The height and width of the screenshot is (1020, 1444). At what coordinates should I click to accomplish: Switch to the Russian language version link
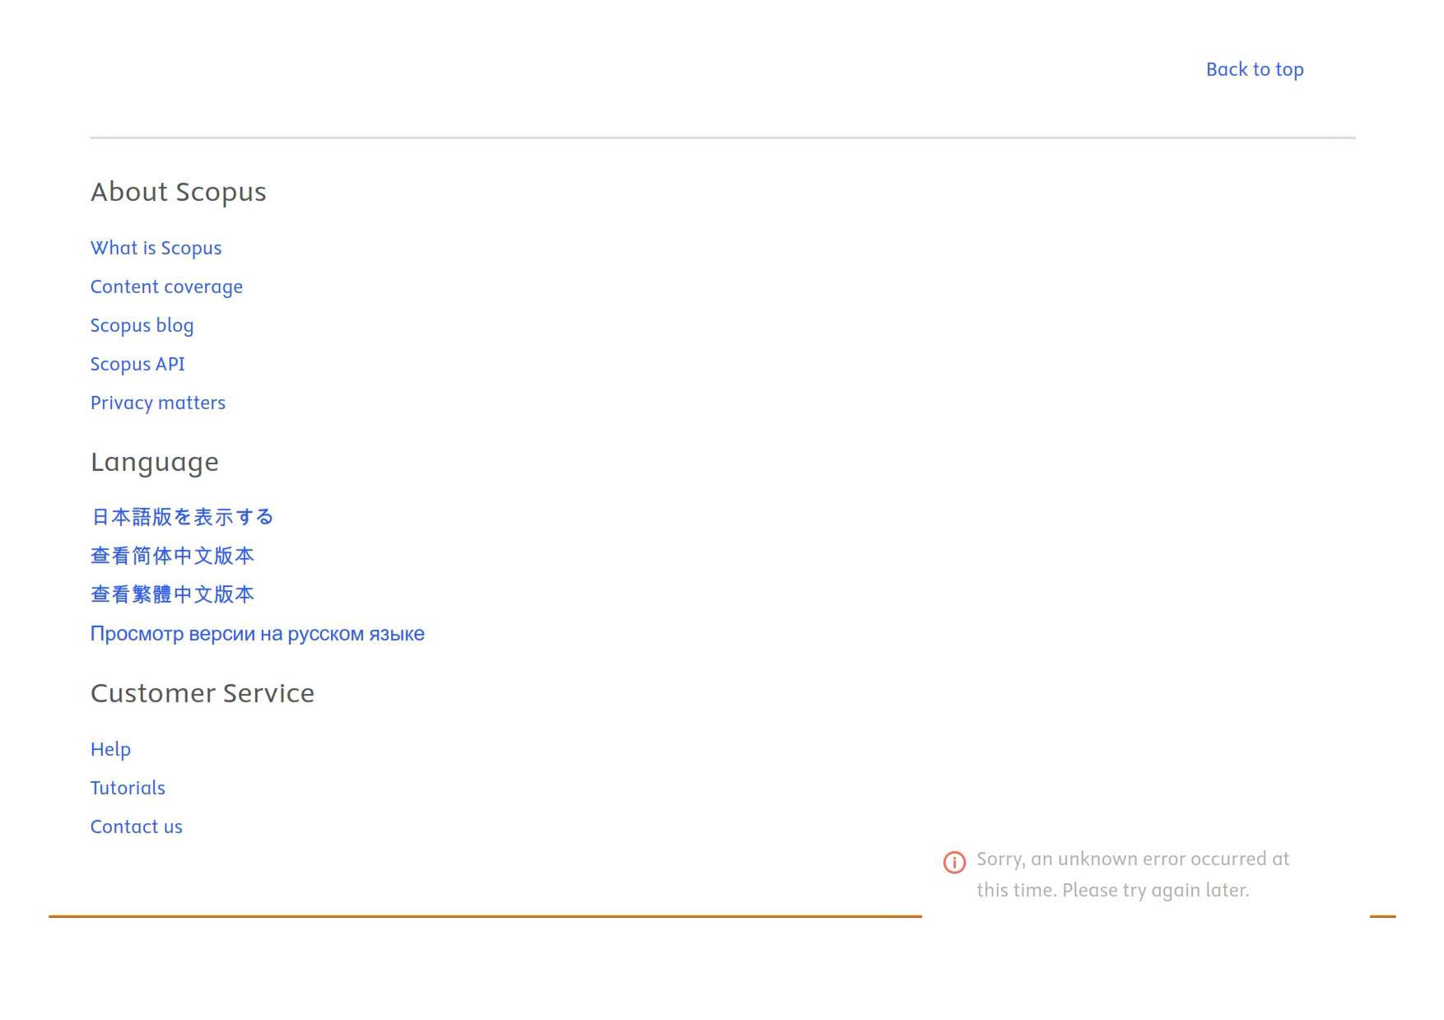258,634
